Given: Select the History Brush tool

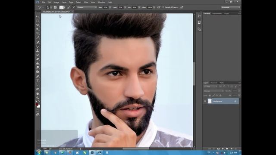Looking at the screenshot, I should (38, 55).
